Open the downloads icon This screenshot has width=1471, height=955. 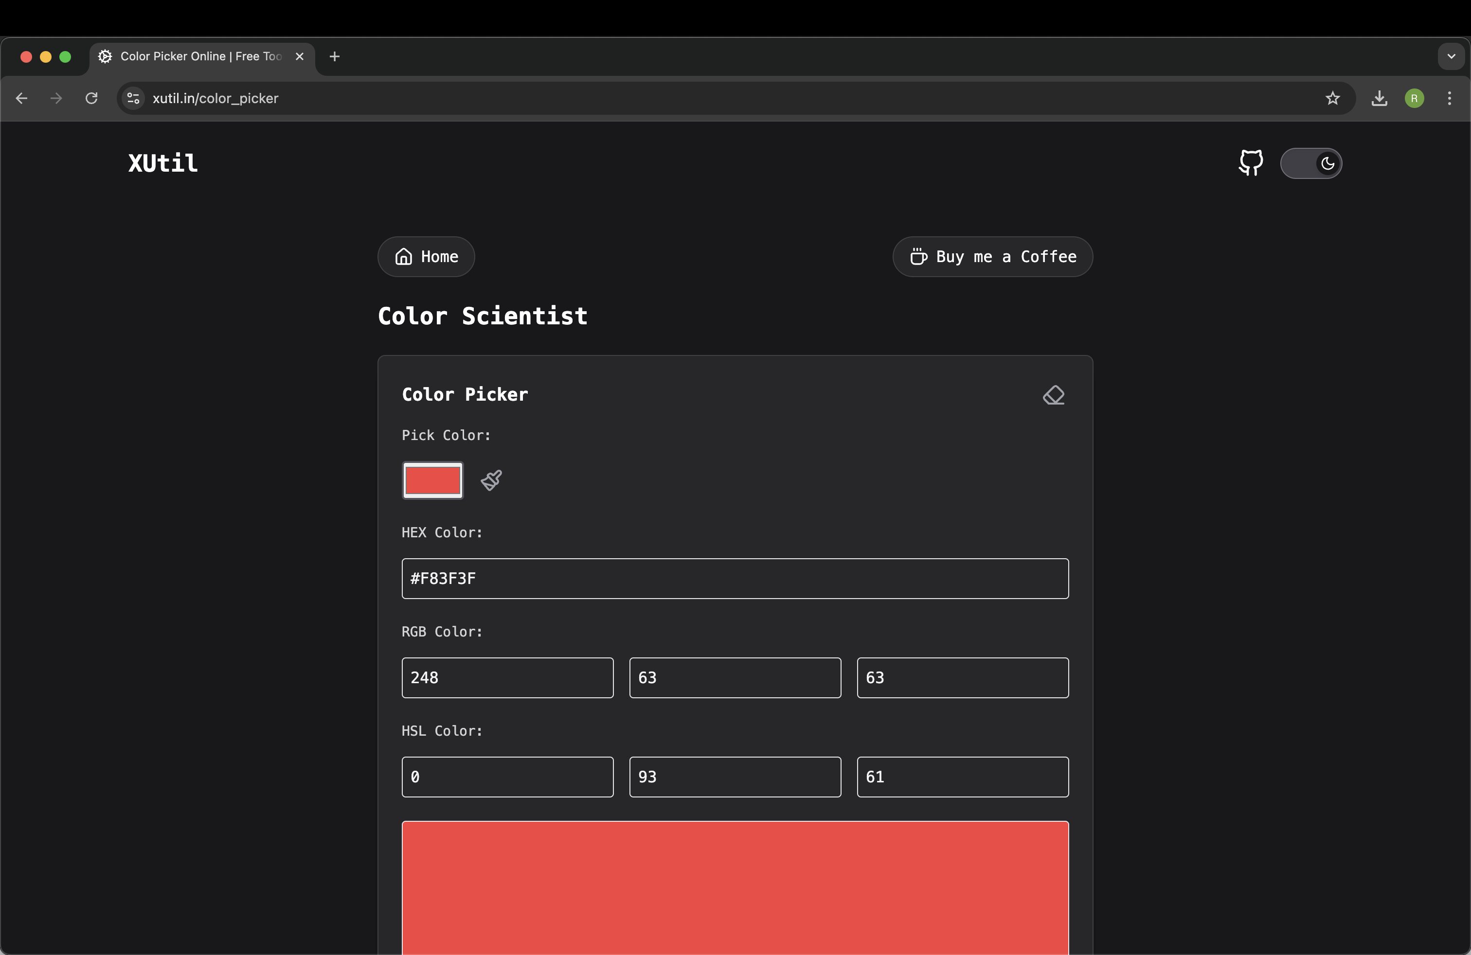(x=1379, y=98)
